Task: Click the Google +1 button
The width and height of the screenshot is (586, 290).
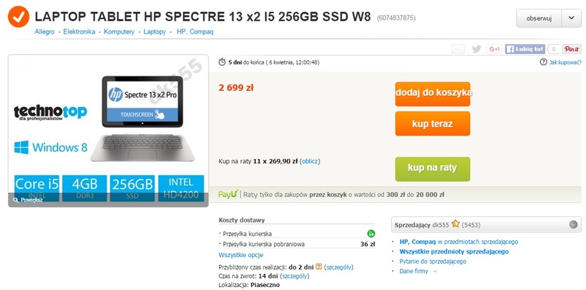Action: click(494, 49)
